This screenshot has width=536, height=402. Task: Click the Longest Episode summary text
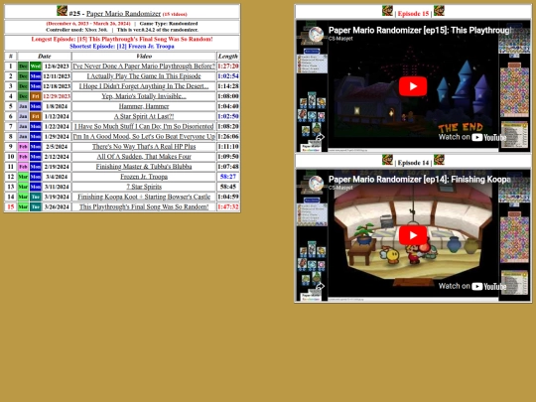click(x=122, y=39)
